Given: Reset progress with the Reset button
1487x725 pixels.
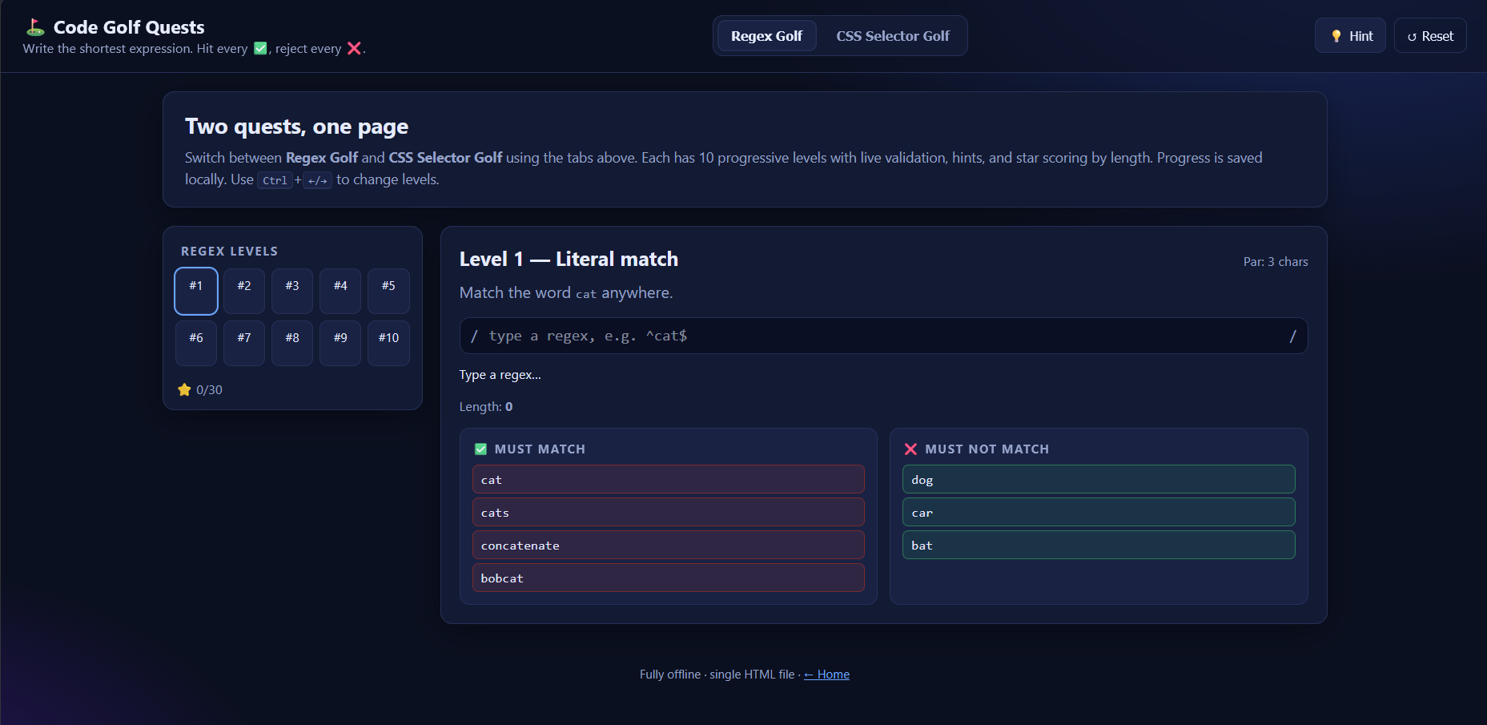Looking at the screenshot, I should (1430, 36).
